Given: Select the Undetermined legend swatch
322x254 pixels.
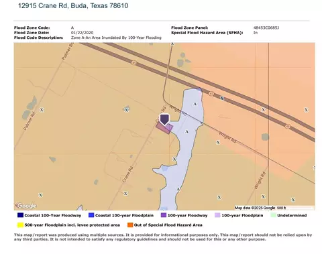Looking at the screenshot, I should pos(273,215).
